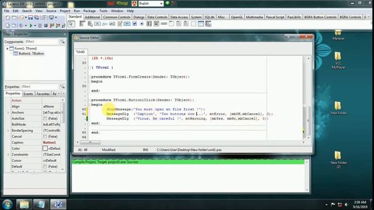The height and width of the screenshot is (210, 374).
Task: Toggle the Cancel property checkbox
Action: pyautogui.click(x=45, y=136)
